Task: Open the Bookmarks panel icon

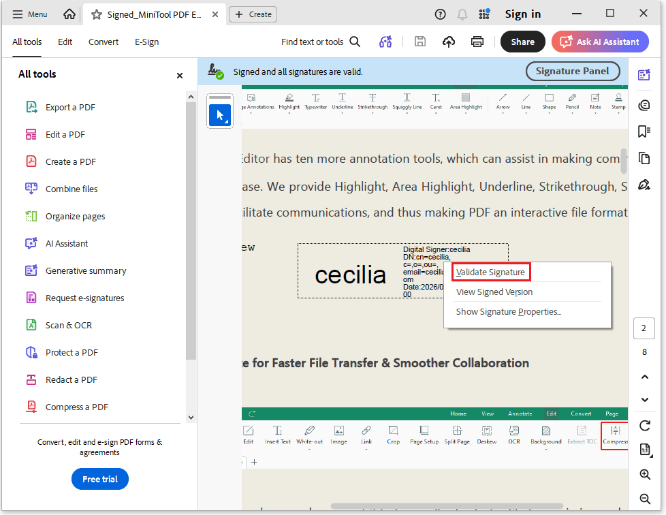Action: [x=644, y=131]
